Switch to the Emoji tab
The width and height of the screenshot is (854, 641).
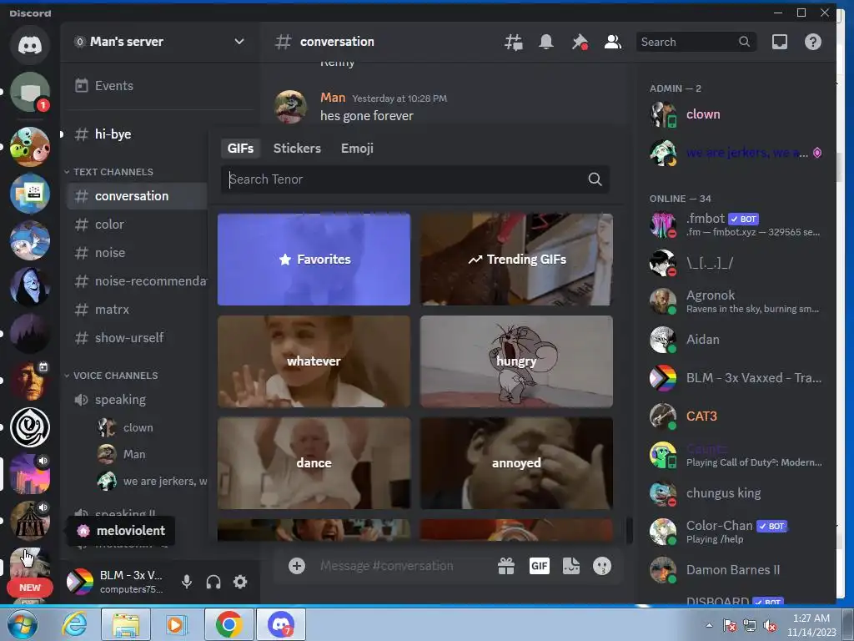coord(357,149)
